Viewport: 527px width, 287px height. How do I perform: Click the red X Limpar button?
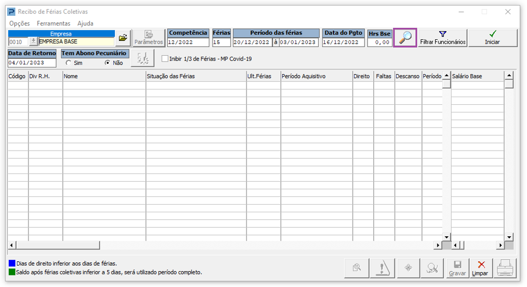point(481,268)
